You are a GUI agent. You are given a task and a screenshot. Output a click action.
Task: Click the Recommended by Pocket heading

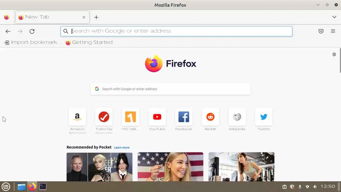click(x=89, y=147)
